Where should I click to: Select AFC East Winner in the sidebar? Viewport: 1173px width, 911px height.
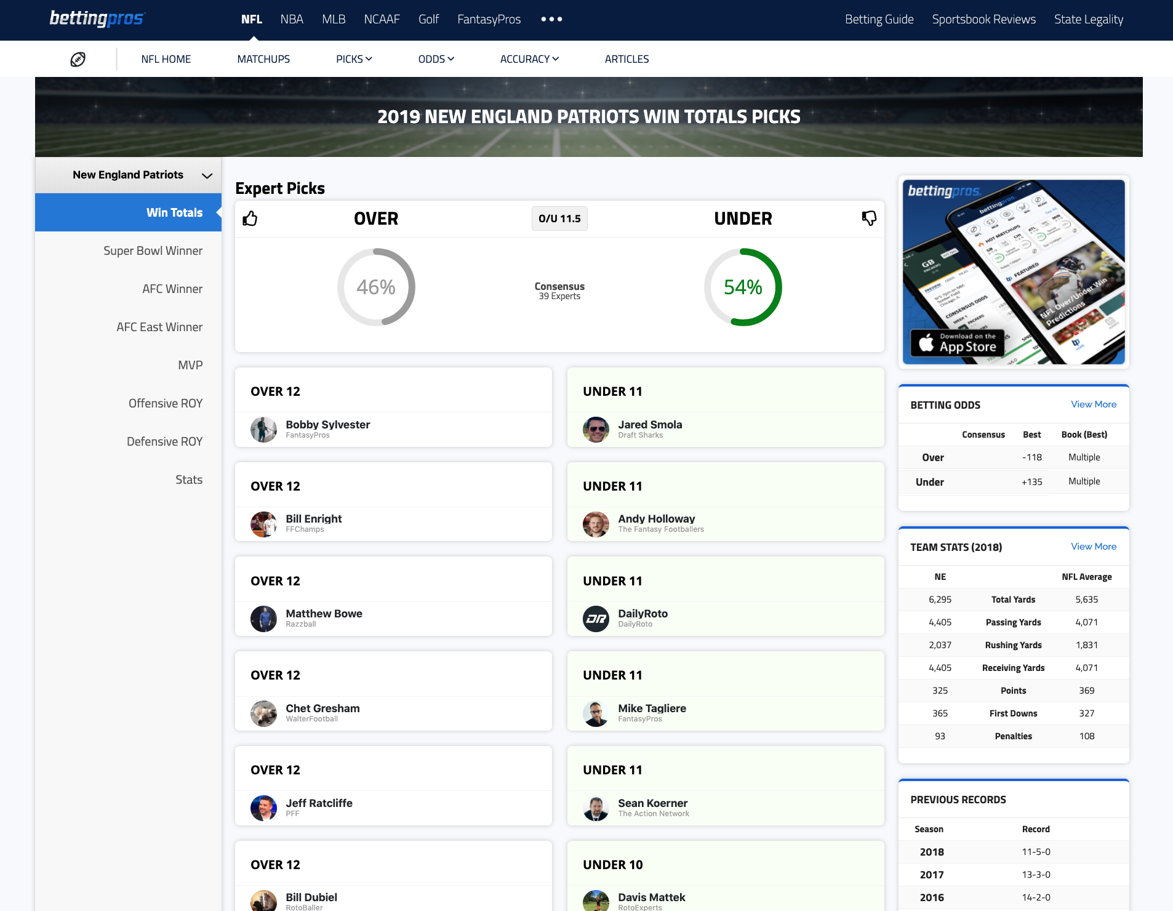(x=159, y=327)
